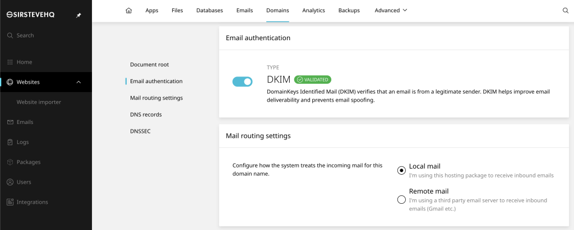Click the home icon in top navigation
574x230 pixels.
pos(128,11)
